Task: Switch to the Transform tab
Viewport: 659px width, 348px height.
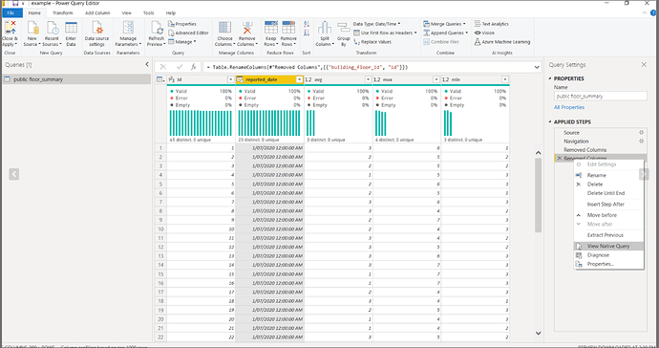Action: (63, 13)
